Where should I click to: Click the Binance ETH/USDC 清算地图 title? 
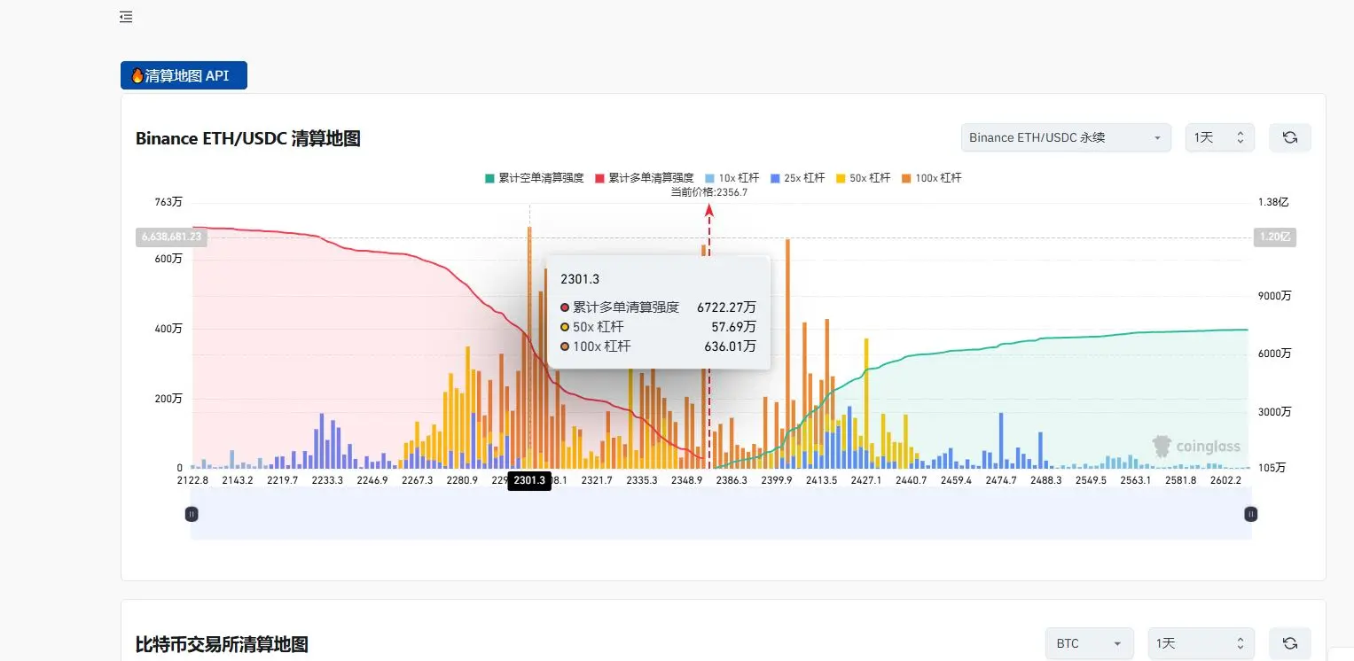(x=248, y=138)
